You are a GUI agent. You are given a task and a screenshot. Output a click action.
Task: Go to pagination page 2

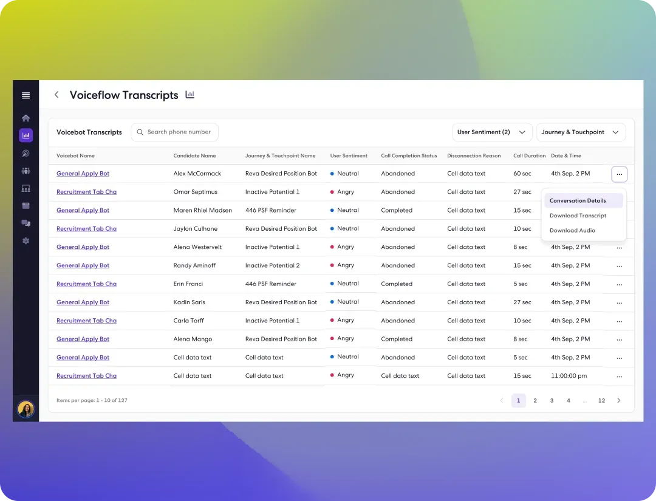[x=535, y=401]
